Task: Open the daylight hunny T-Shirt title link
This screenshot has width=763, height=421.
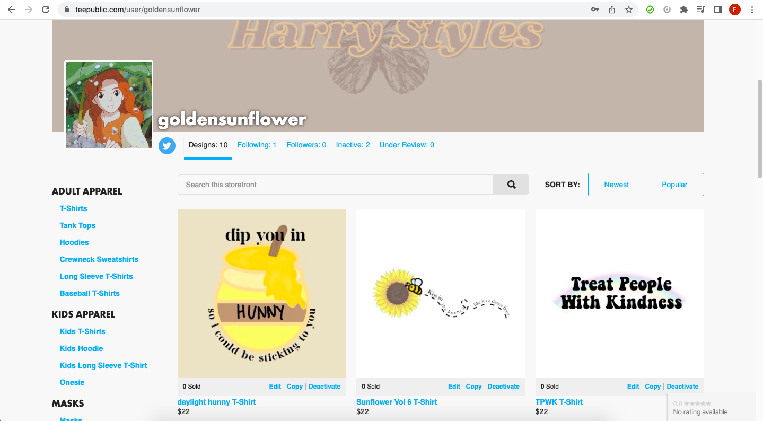Action: [x=217, y=402]
